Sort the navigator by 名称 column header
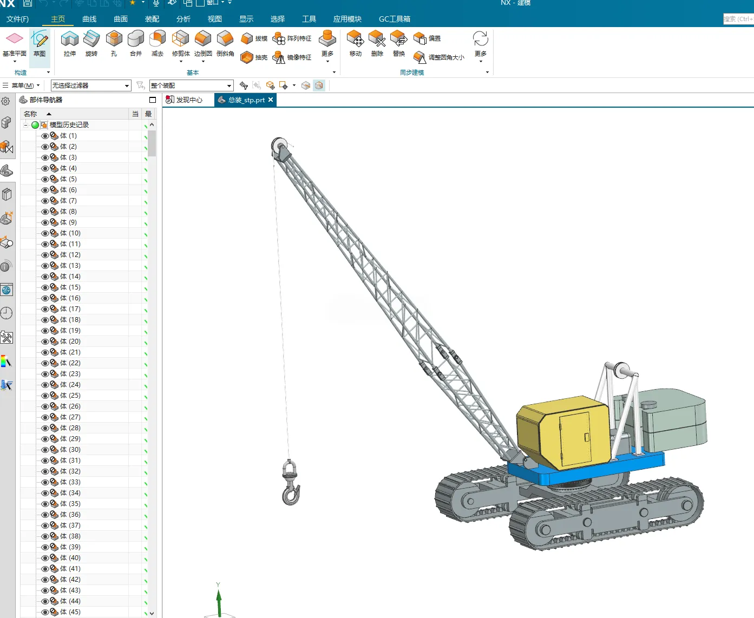The width and height of the screenshot is (754, 618). coord(75,114)
